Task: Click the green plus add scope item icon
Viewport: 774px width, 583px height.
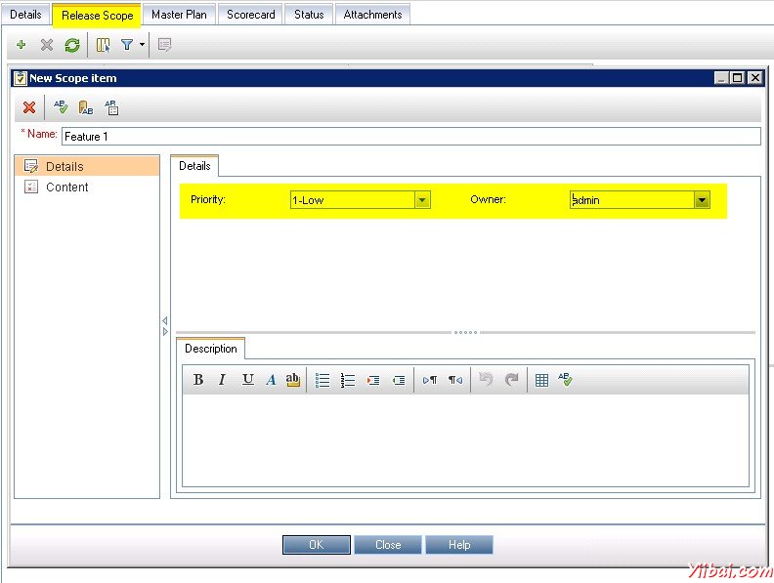Action: 21,45
